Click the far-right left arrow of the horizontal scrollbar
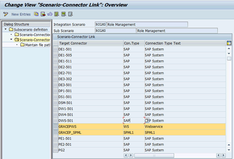Viewport: 234px width, 159px height. [x=218, y=155]
